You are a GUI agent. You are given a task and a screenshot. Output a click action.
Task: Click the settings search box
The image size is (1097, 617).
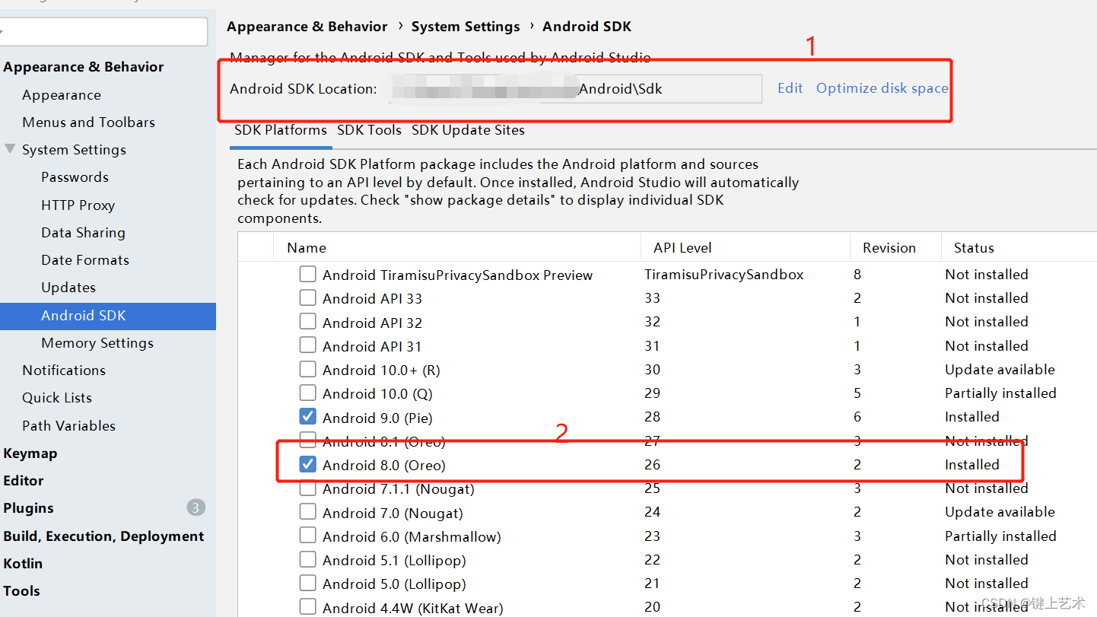click(104, 31)
